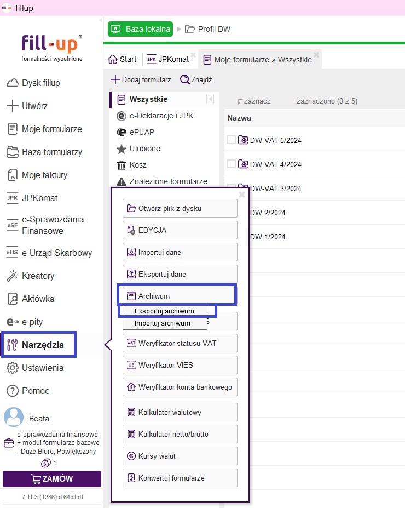The width and height of the screenshot is (405, 508).
Task: Click Weryfikator statusu VAT button
Action: point(180,343)
